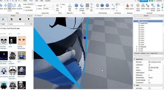Image resolution: width=164 pixels, height=92 pixels.
Task: Open the Snow Din Dust Sans link
Action: 13,77
